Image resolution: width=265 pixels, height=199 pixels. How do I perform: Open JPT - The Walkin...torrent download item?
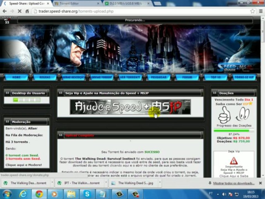coord(79,183)
